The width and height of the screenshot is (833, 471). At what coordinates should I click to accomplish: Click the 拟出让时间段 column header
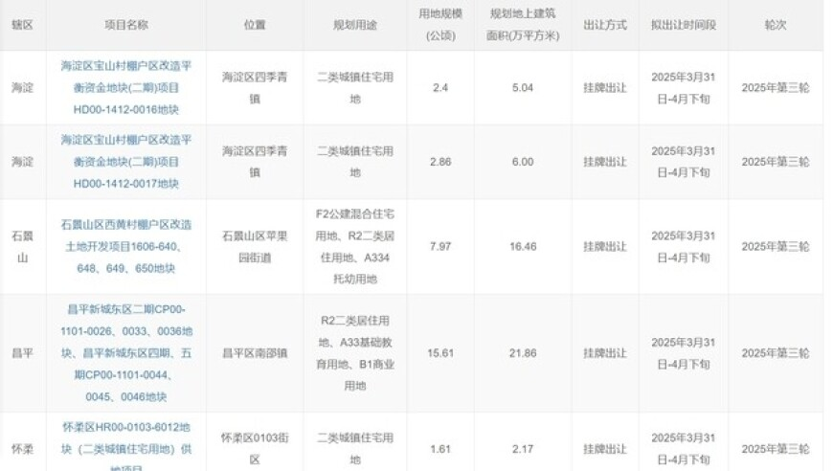(684, 25)
